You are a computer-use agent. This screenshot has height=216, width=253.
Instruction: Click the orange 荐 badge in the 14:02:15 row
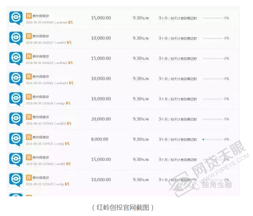(29, 56)
